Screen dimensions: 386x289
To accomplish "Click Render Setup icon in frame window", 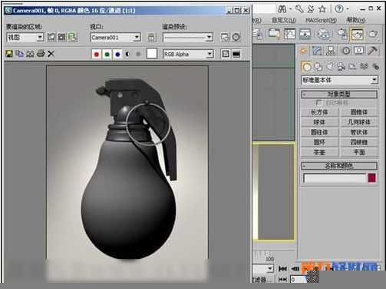I will tap(225, 38).
